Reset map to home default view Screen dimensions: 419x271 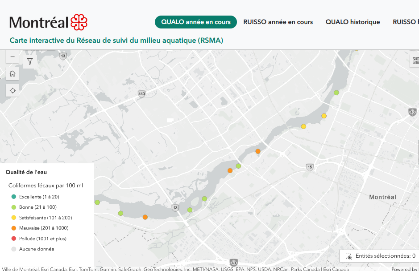pos(12,74)
